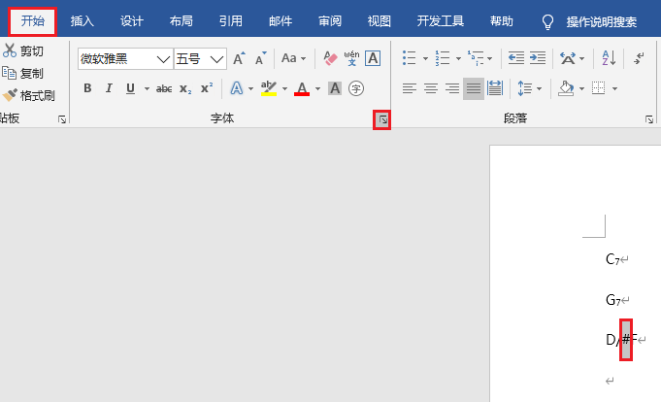Toggle character shading (gray A)

[335, 88]
